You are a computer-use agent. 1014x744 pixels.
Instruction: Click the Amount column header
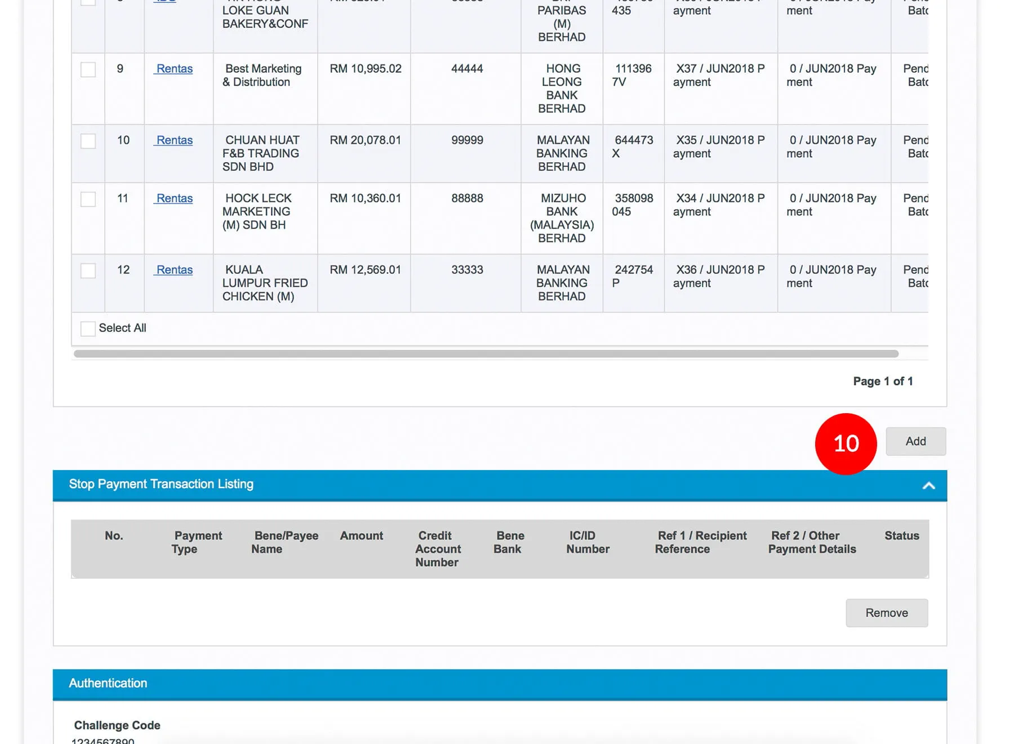[361, 536]
